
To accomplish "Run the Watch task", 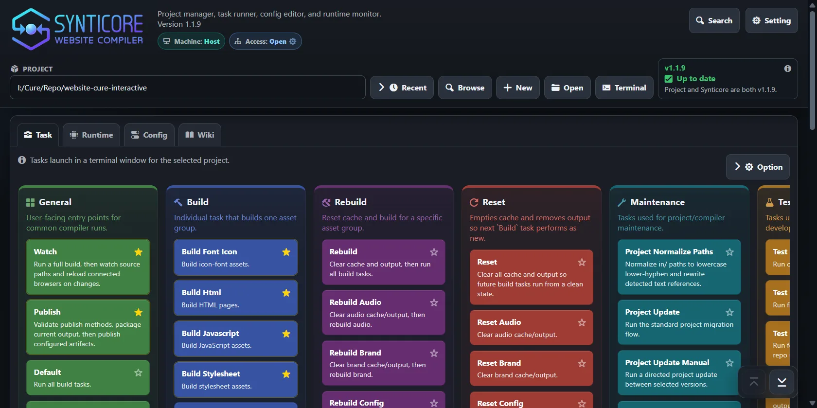I will coord(88,267).
